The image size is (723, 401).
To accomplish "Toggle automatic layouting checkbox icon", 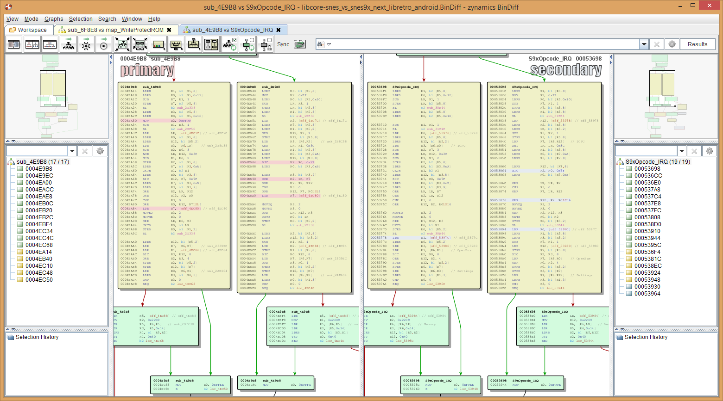I will click(229, 44).
